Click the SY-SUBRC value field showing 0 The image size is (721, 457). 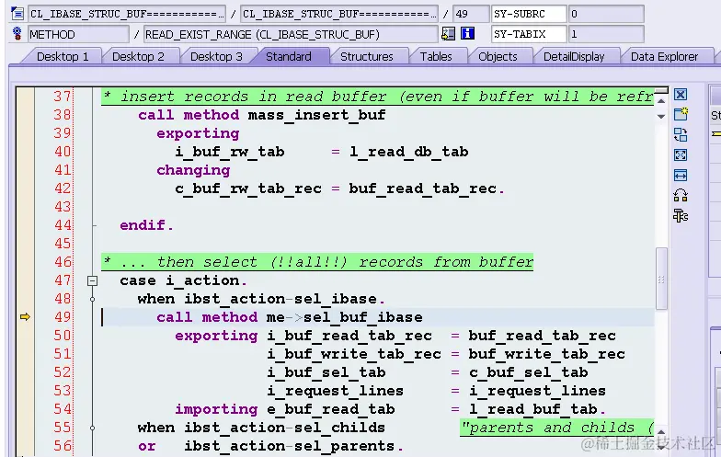tap(606, 14)
